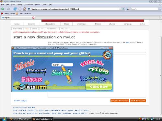Select the earnings navigation tab
This screenshot has height=121, width=162.
pos(128,24)
